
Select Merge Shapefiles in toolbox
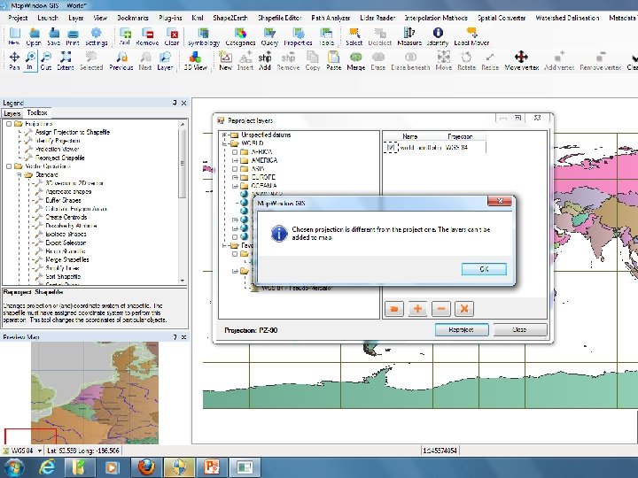pos(67,259)
